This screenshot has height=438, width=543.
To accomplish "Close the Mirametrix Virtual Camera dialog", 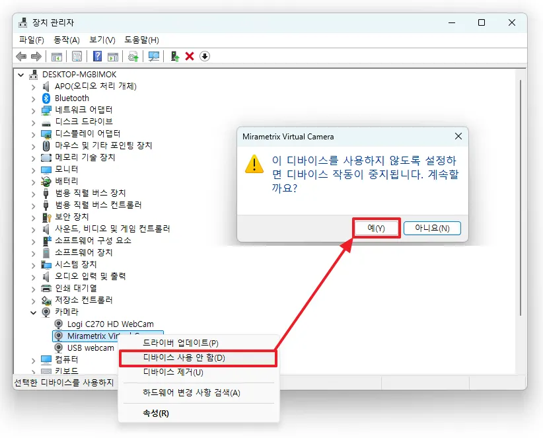I will tap(458, 136).
